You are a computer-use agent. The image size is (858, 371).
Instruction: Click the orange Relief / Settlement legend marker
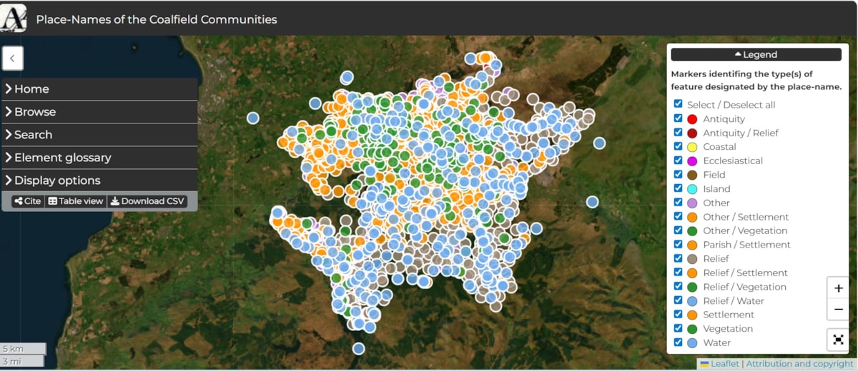point(692,273)
